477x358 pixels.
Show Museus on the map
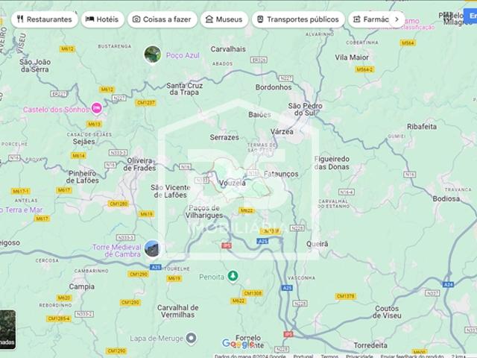(224, 19)
